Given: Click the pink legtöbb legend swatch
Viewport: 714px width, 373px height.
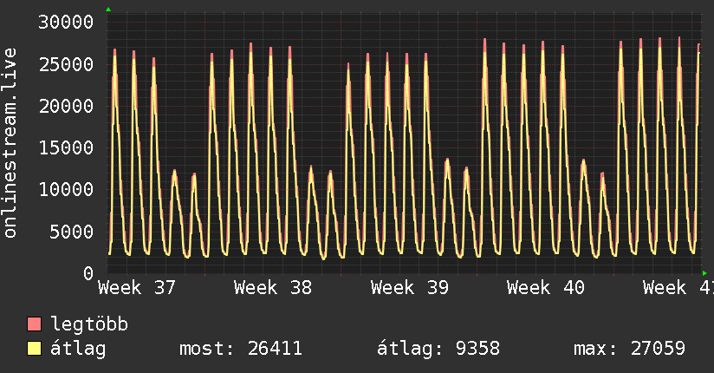Looking at the screenshot, I should (34, 324).
